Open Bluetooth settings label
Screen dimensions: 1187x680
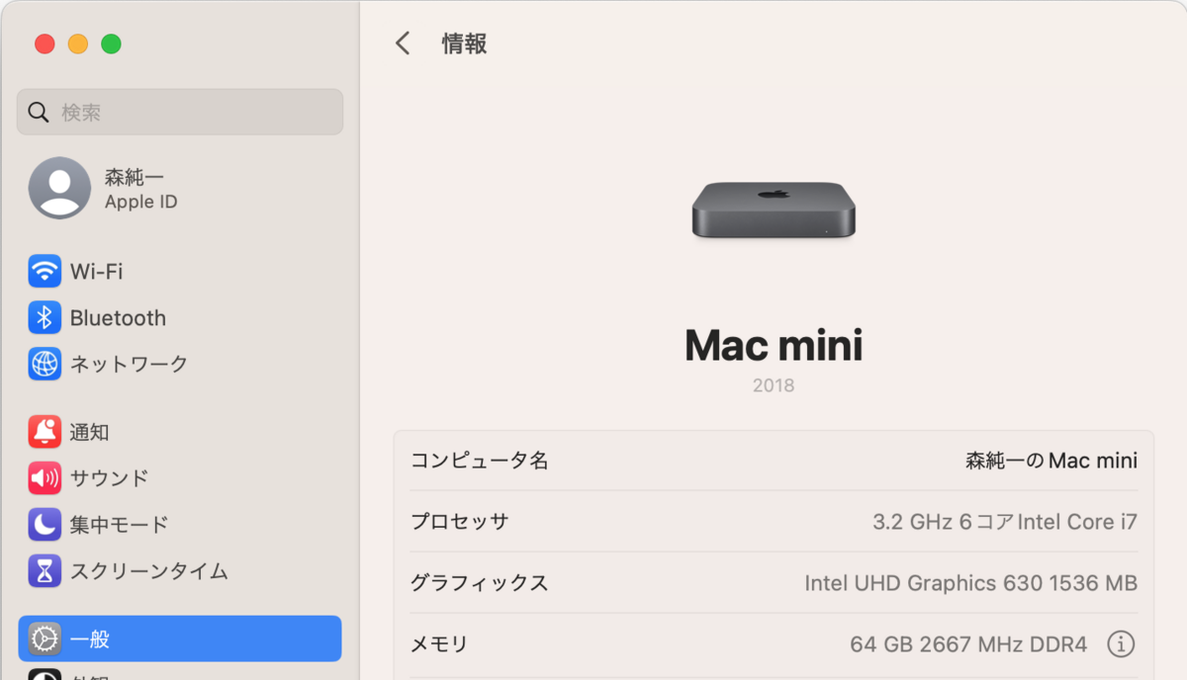click(x=118, y=318)
